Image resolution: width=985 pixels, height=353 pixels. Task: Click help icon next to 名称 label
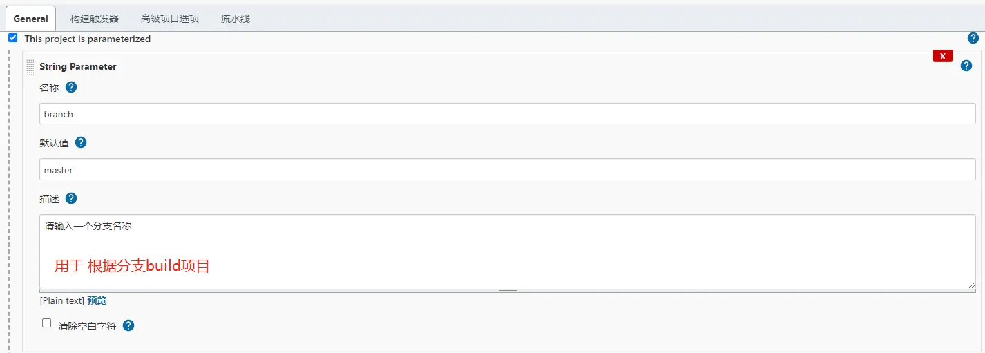click(x=71, y=88)
